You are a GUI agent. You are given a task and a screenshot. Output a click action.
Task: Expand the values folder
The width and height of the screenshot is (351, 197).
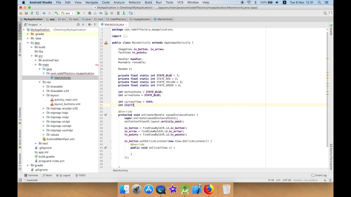click(x=44, y=135)
